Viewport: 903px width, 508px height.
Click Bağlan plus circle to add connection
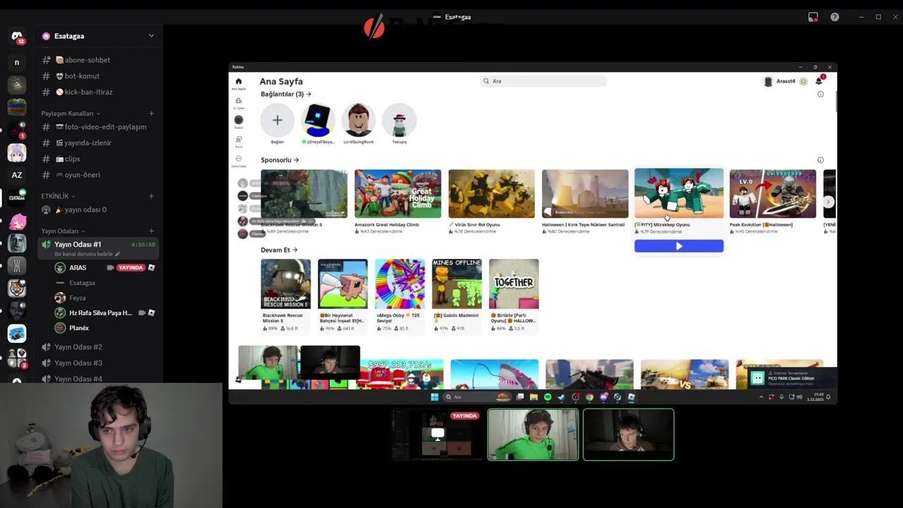[277, 121]
